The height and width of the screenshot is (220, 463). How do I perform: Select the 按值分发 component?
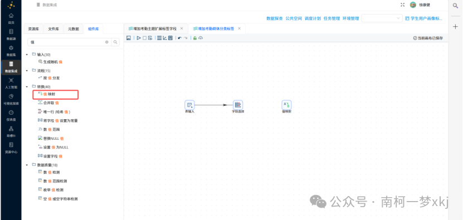tap(49, 78)
